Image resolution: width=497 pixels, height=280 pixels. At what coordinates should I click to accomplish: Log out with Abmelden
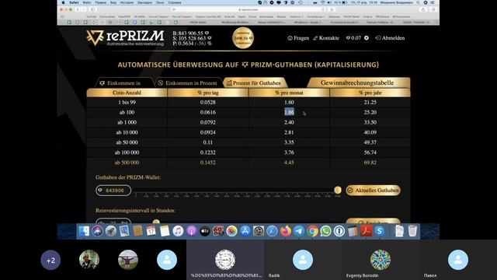point(390,38)
